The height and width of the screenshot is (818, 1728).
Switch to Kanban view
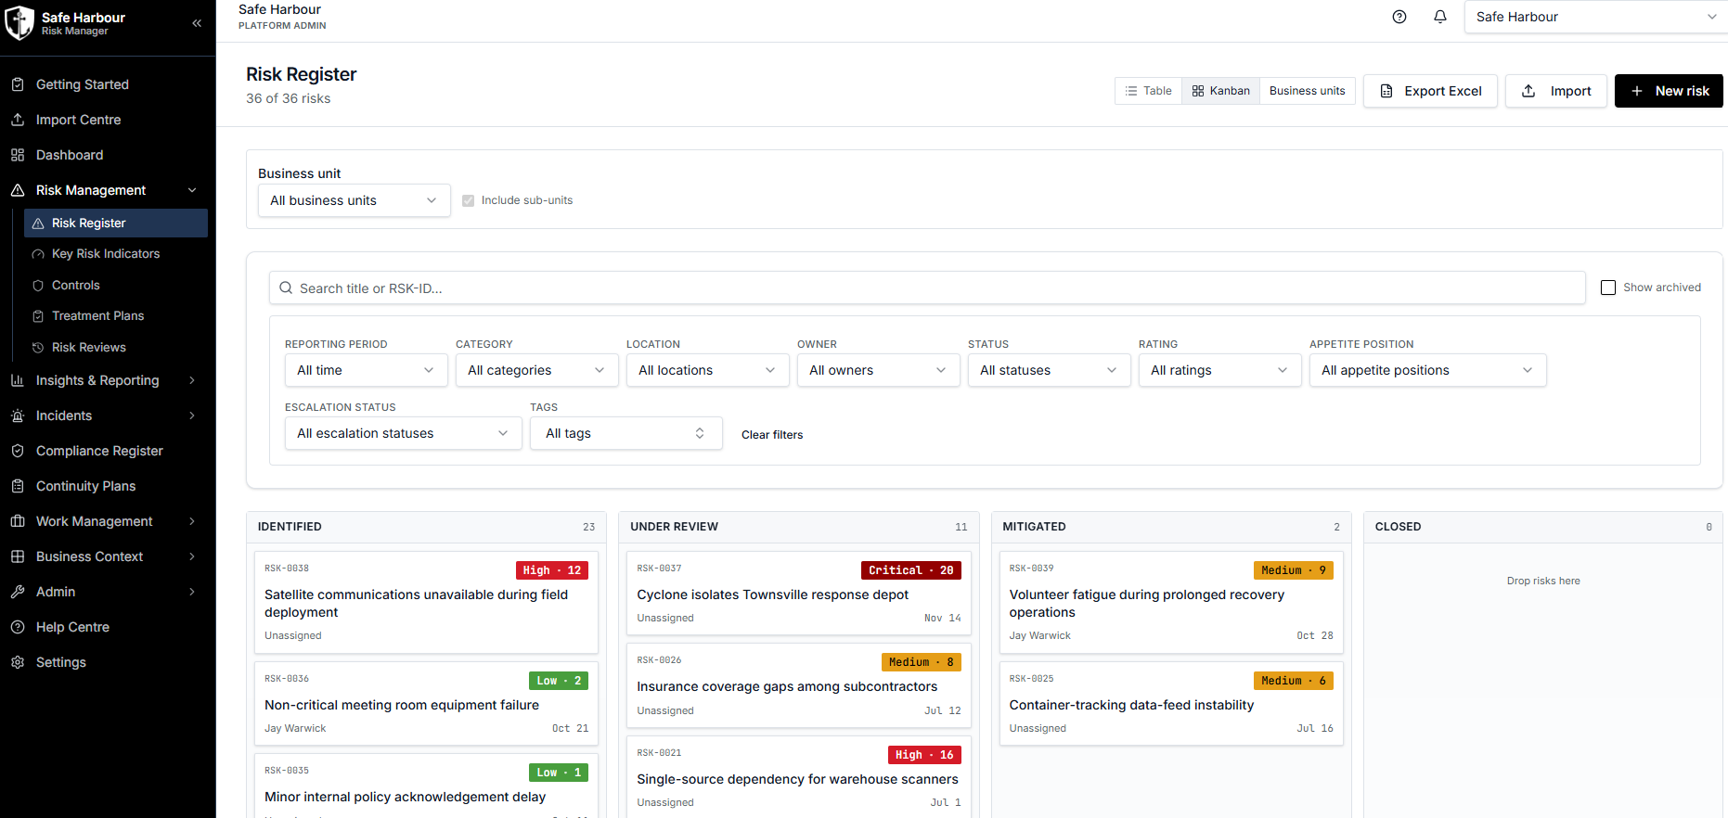coord(1220,91)
